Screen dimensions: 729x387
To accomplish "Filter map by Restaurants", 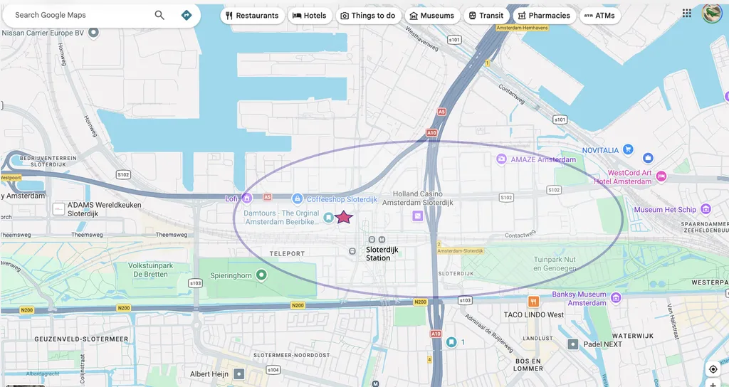I will pos(252,16).
